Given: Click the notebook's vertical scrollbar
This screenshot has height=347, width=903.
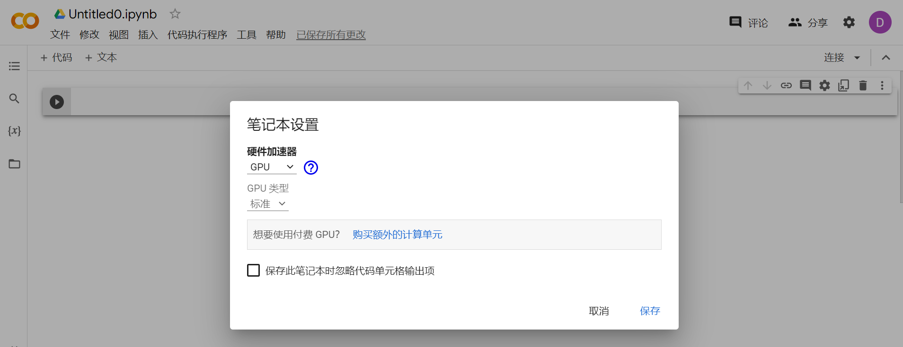Looking at the screenshot, I should pyautogui.click(x=901, y=137).
